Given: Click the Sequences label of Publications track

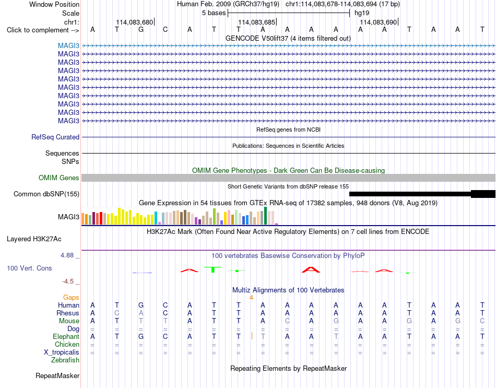Looking at the screenshot, I should coord(62,153).
